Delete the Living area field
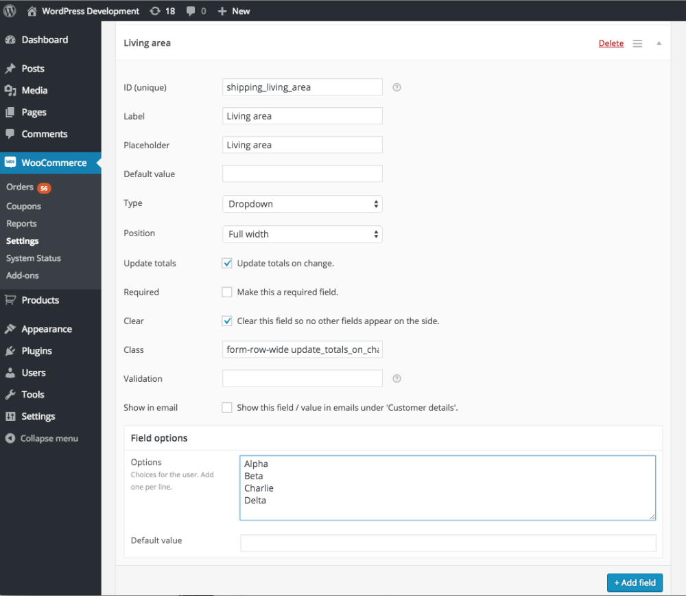 point(611,43)
